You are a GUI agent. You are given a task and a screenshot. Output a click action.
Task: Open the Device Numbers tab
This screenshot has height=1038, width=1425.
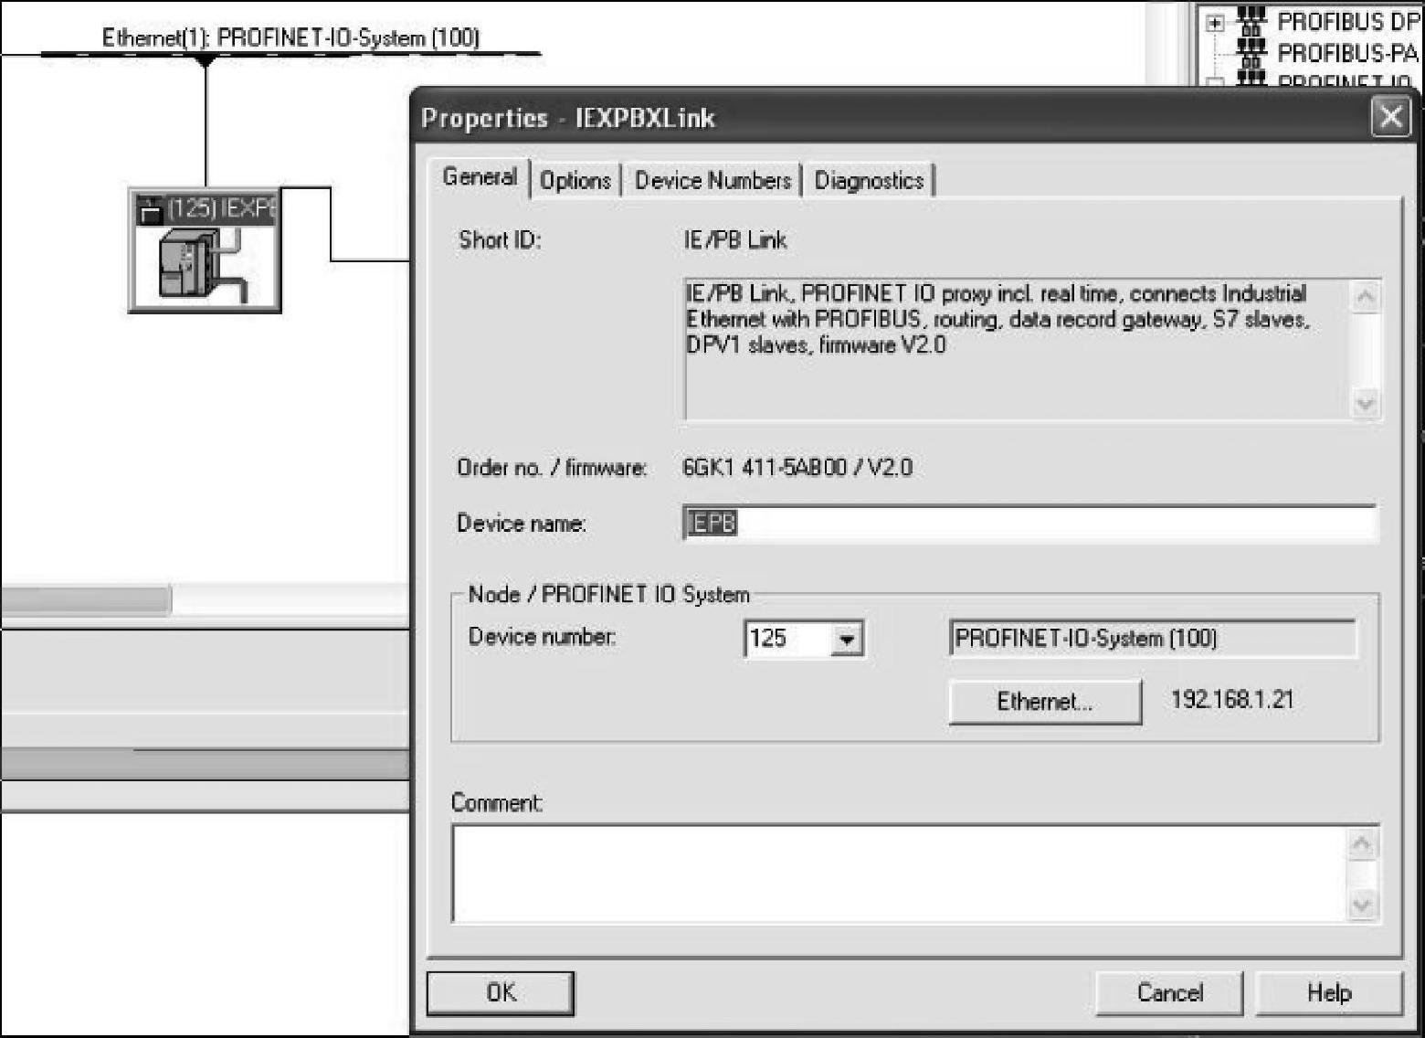click(x=712, y=180)
